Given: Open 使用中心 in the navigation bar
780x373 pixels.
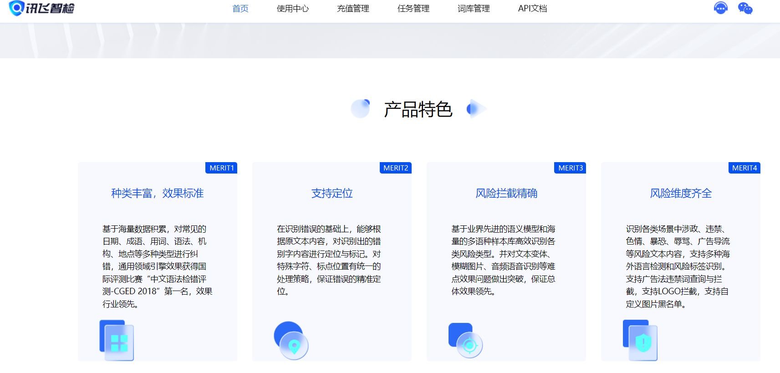Looking at the screenshot, I should click(293, 9).
